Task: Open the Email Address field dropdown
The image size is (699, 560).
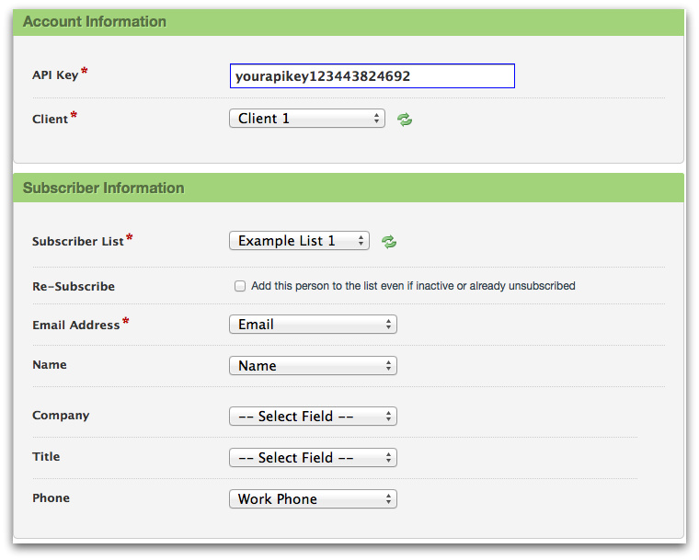Action: click(x=312, y=325)
